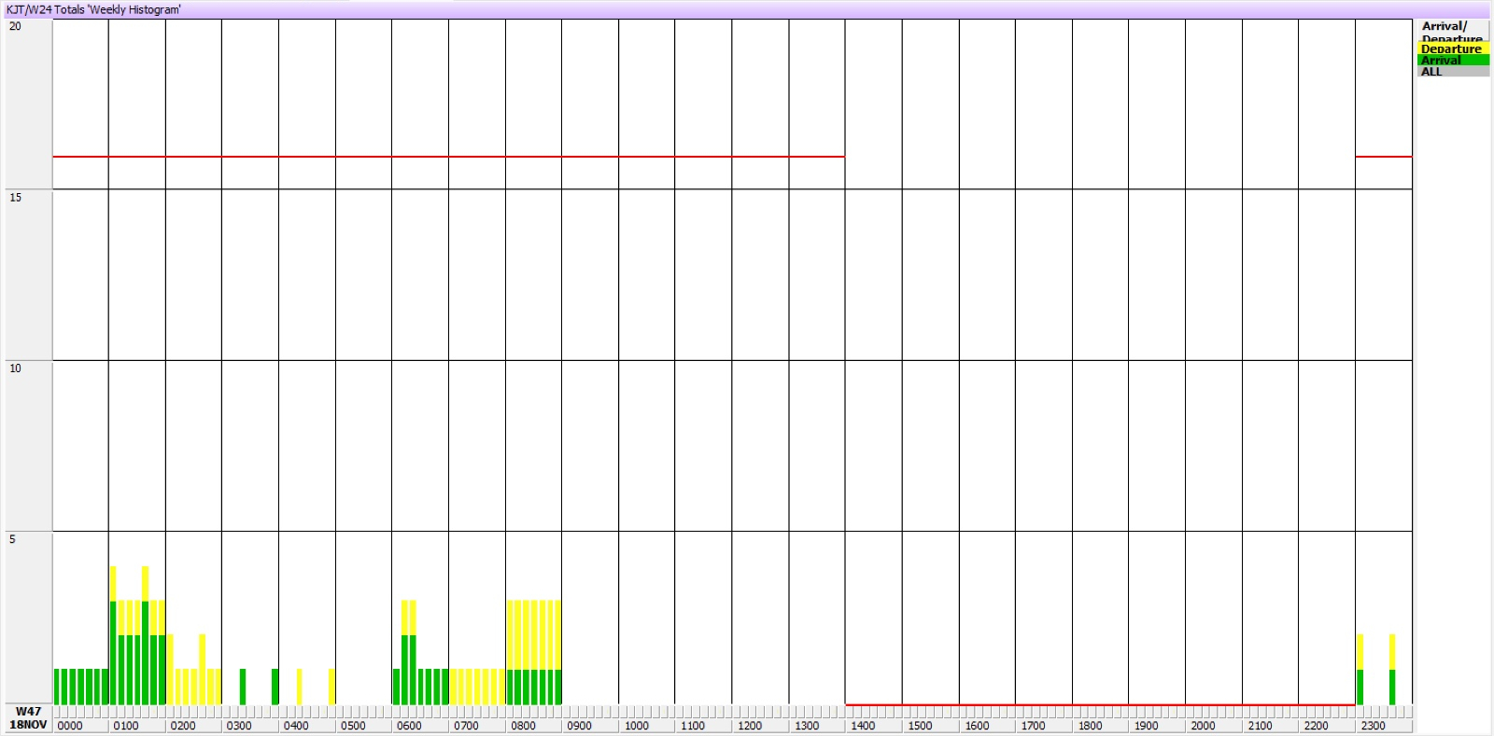Choose the 2100 hour label
This screenshot has width=1494, height=736.
pyautogui.click(x=1260, y=726)
